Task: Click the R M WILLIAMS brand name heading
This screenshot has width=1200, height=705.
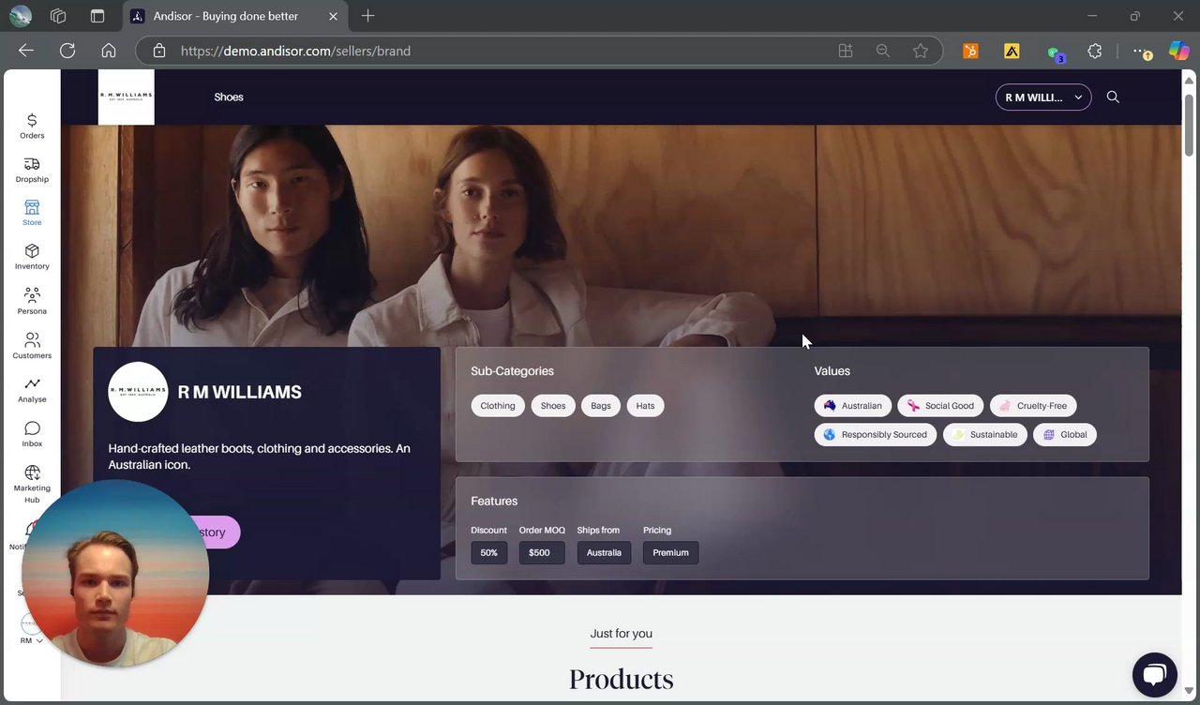Action: [240, 392]
